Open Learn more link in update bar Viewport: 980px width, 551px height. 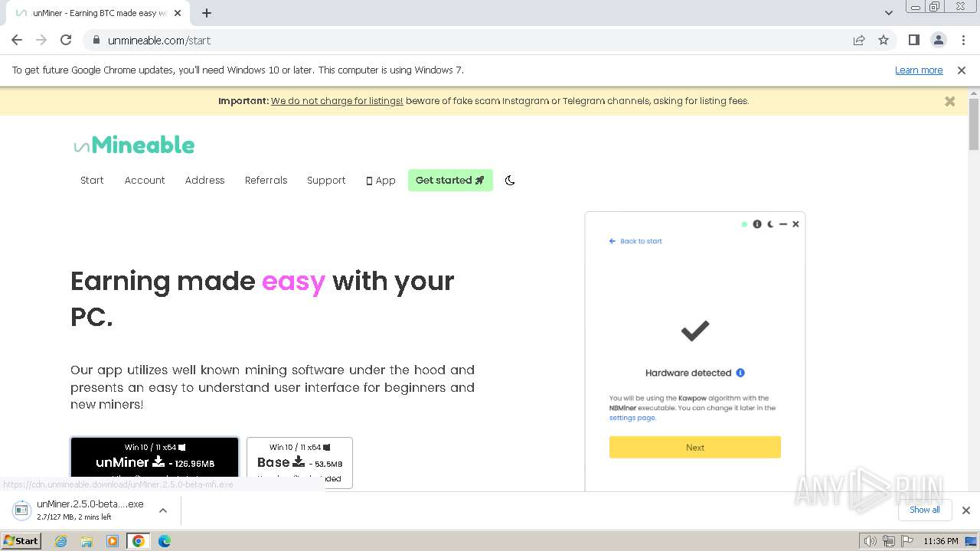tap(919, 70)
